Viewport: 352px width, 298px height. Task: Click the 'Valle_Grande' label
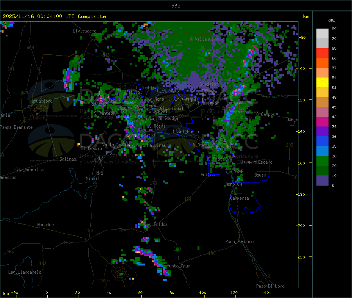pos(117,144)
